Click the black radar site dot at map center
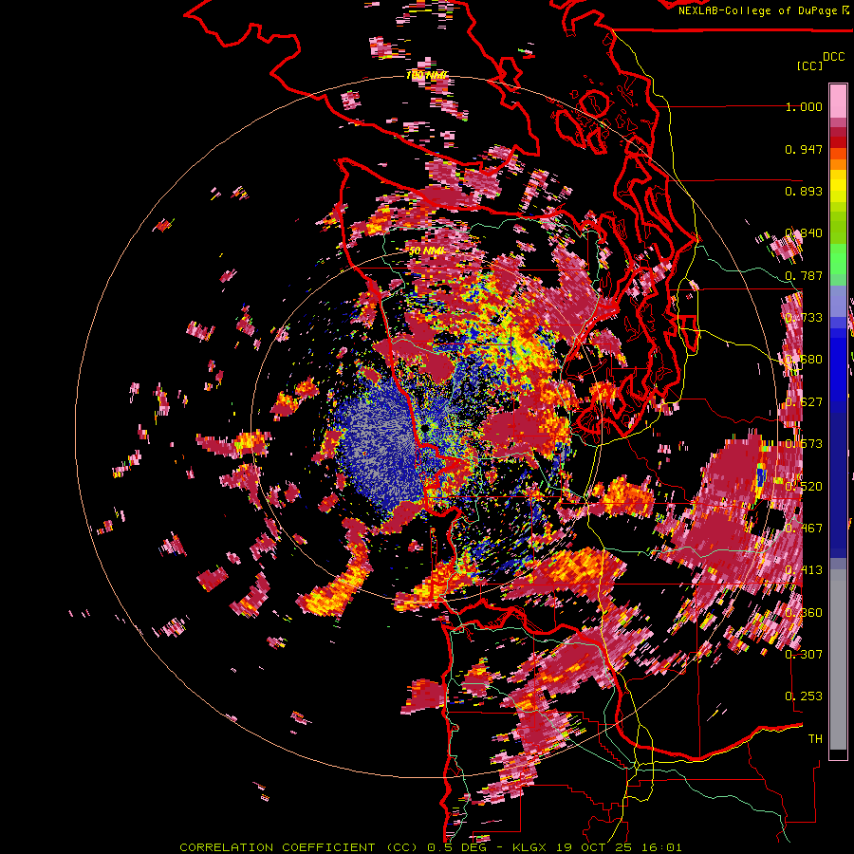This screenshot has height=854, width=854. tap(425, 428)
